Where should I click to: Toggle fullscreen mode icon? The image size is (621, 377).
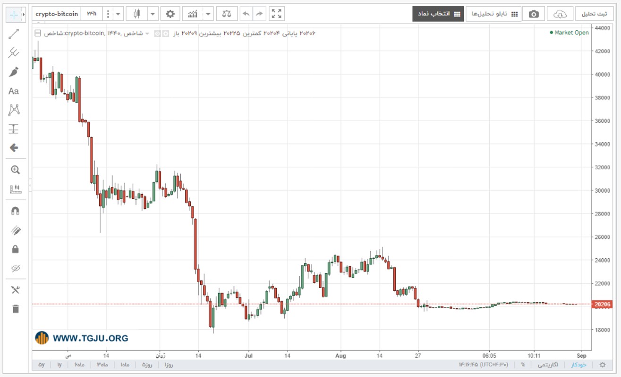tap(277, 14)
